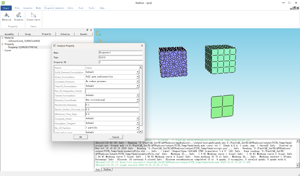The width and height of the screenshot is (300, 176).
Task: Click the Material ribbon icon
Action: point(6,15)
